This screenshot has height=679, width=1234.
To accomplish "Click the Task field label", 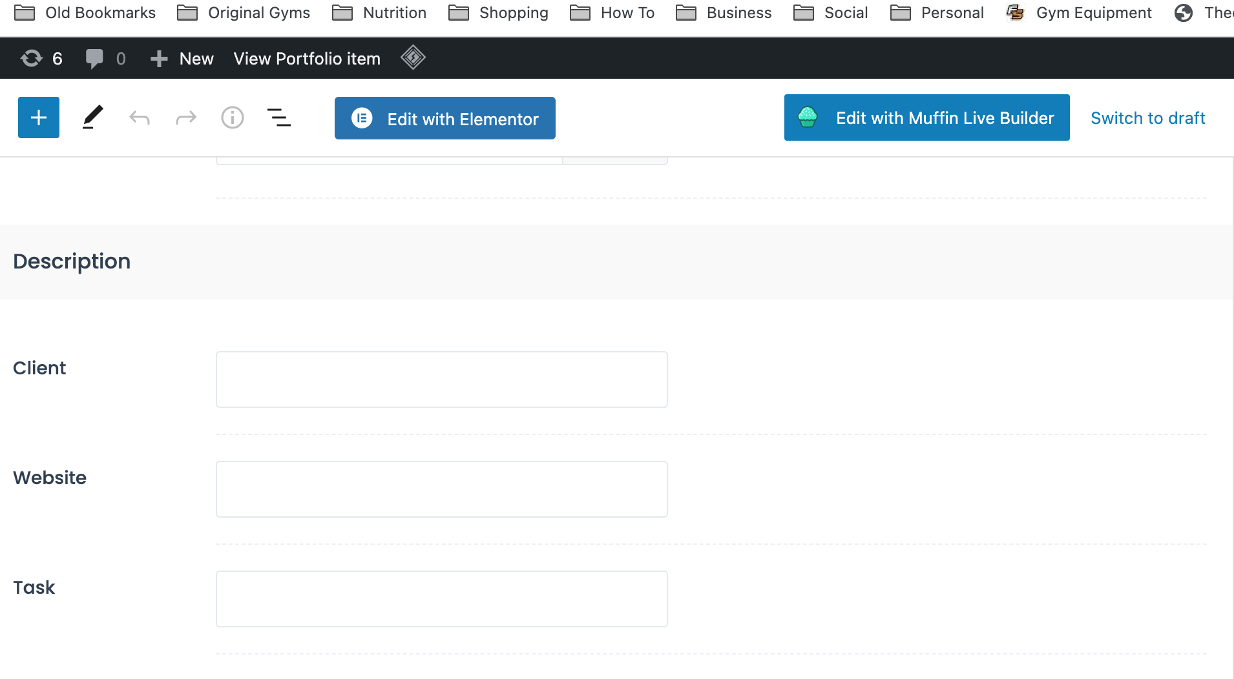I will coord(34,587).
